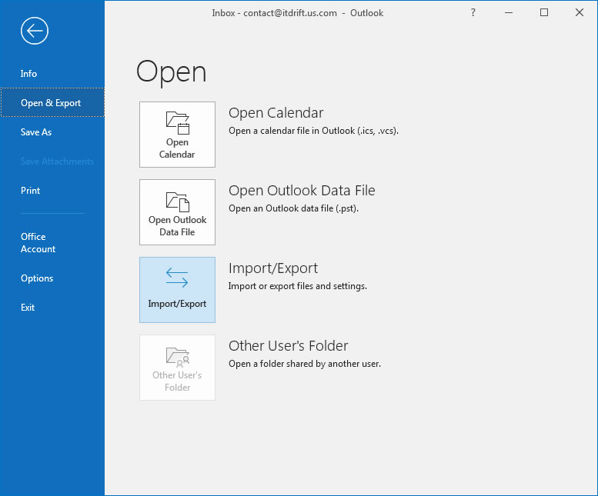
Task: Click 'Open a folder shared by another user.'
Action: point(305,364)
